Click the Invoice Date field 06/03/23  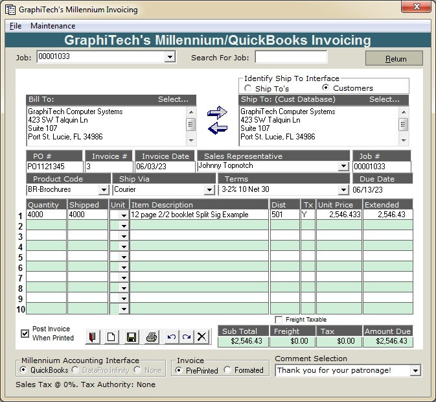point(165,167)
